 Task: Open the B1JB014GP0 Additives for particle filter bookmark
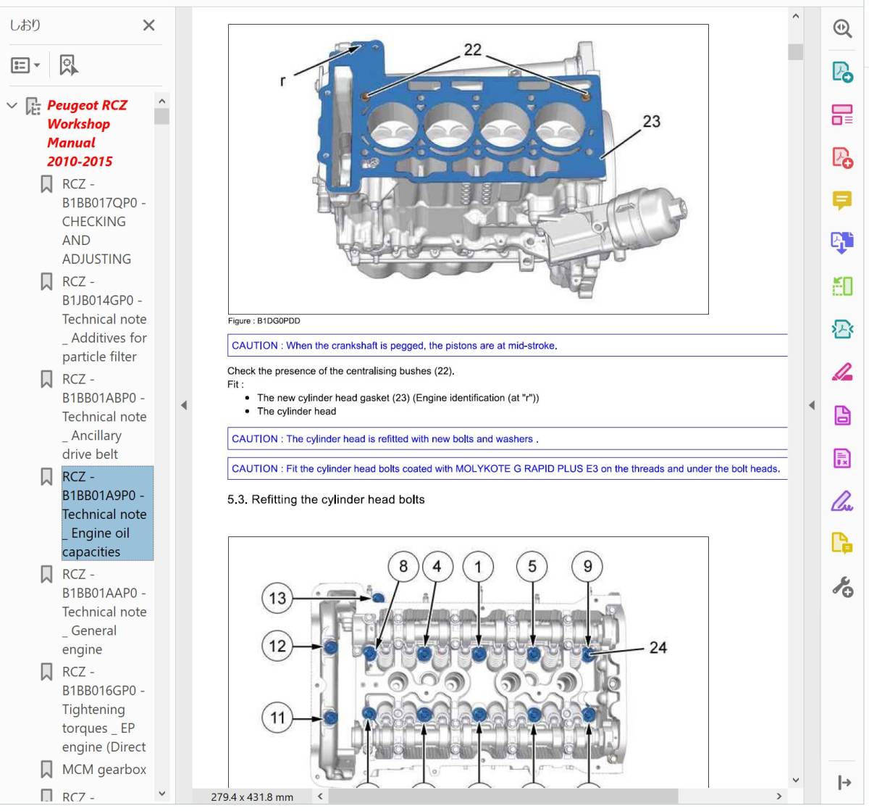[x=104, y=319]
